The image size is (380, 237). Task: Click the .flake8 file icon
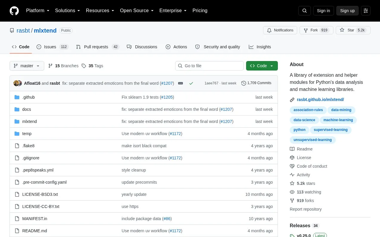point(17,146)
